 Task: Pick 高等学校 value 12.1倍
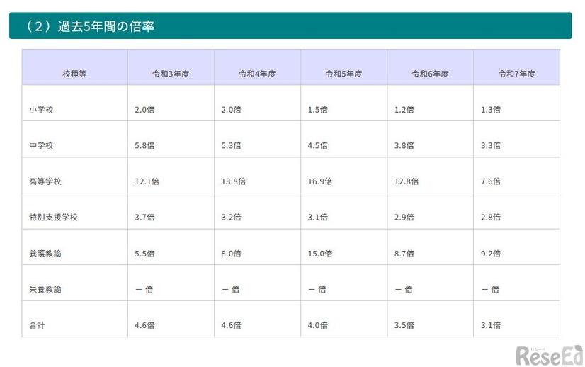pyautogui.click(x=147, y=181)
